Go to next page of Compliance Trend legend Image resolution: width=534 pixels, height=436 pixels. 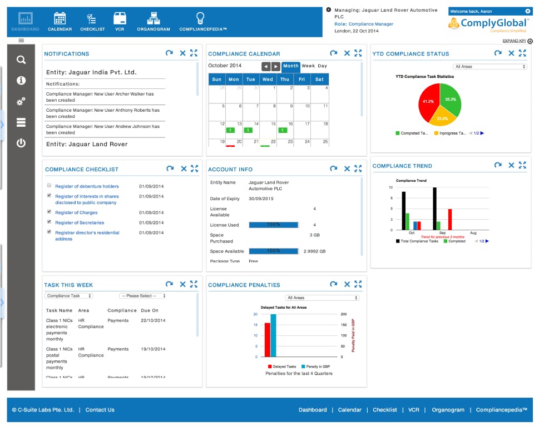[487, 241]
